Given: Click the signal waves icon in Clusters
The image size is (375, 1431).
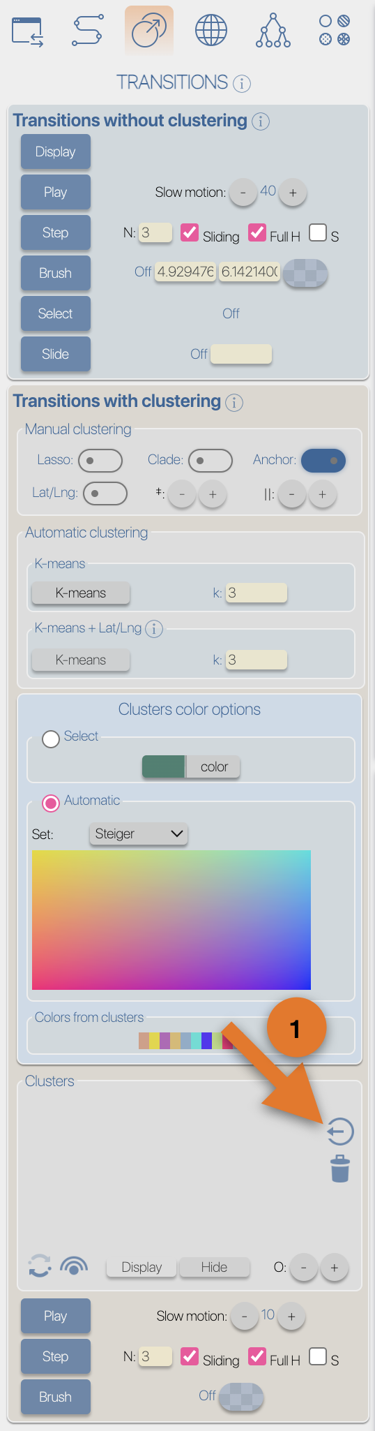Looking at the screenshot, I should [74, 1266].
